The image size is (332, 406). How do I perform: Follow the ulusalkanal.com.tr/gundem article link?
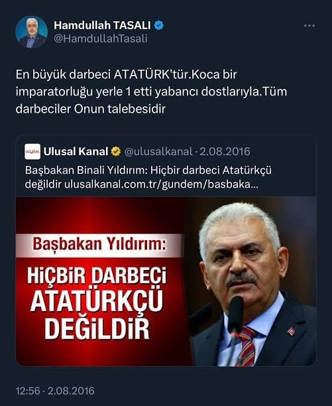(x=161, y=184)
